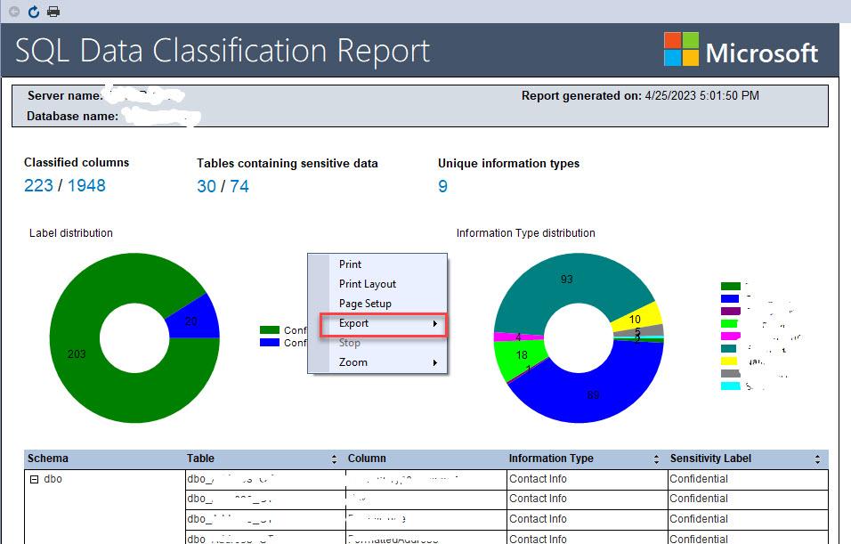This screenshot has height=544, width=851.
Task: Open the Export submenu arrow
Action: 435,324
